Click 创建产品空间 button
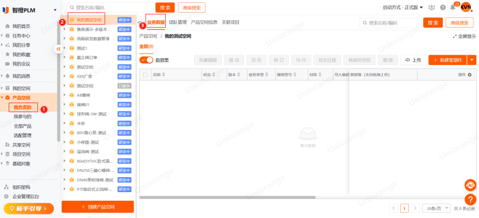This screenshot has width=479, height=218. [x=98, y=206]
